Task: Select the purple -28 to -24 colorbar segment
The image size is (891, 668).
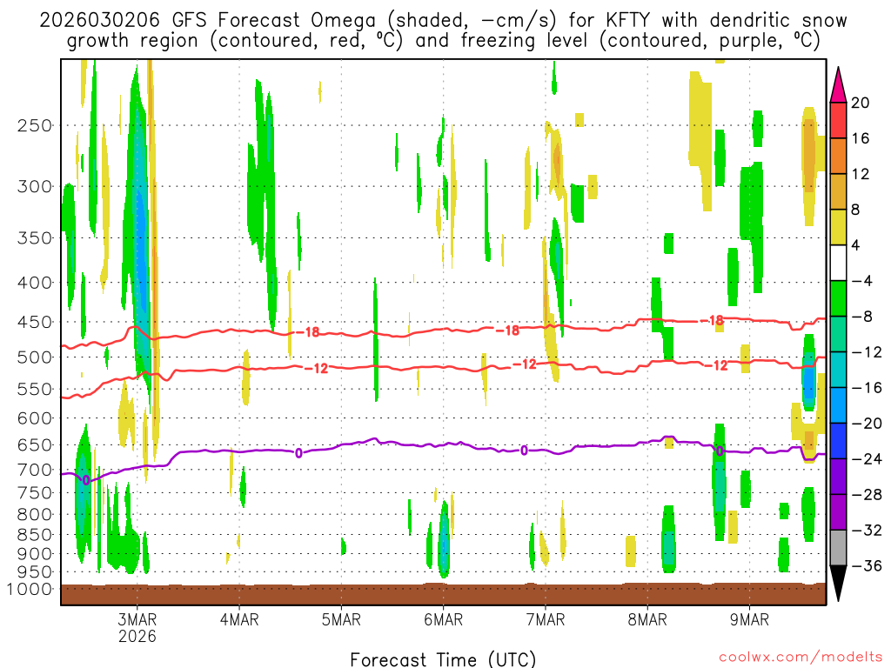Action: [x=838, y=477]
